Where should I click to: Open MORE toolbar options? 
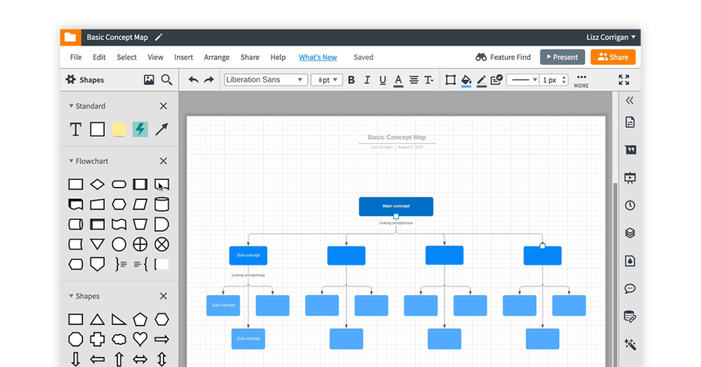point(581,81)
